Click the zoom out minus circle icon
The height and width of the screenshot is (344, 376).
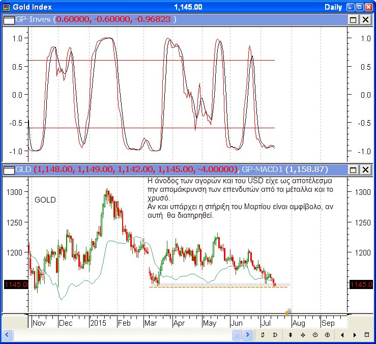pos(315,335)
